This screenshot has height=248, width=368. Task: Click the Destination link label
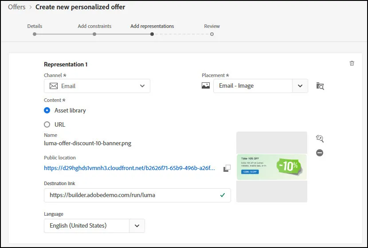tap(59, 183)
